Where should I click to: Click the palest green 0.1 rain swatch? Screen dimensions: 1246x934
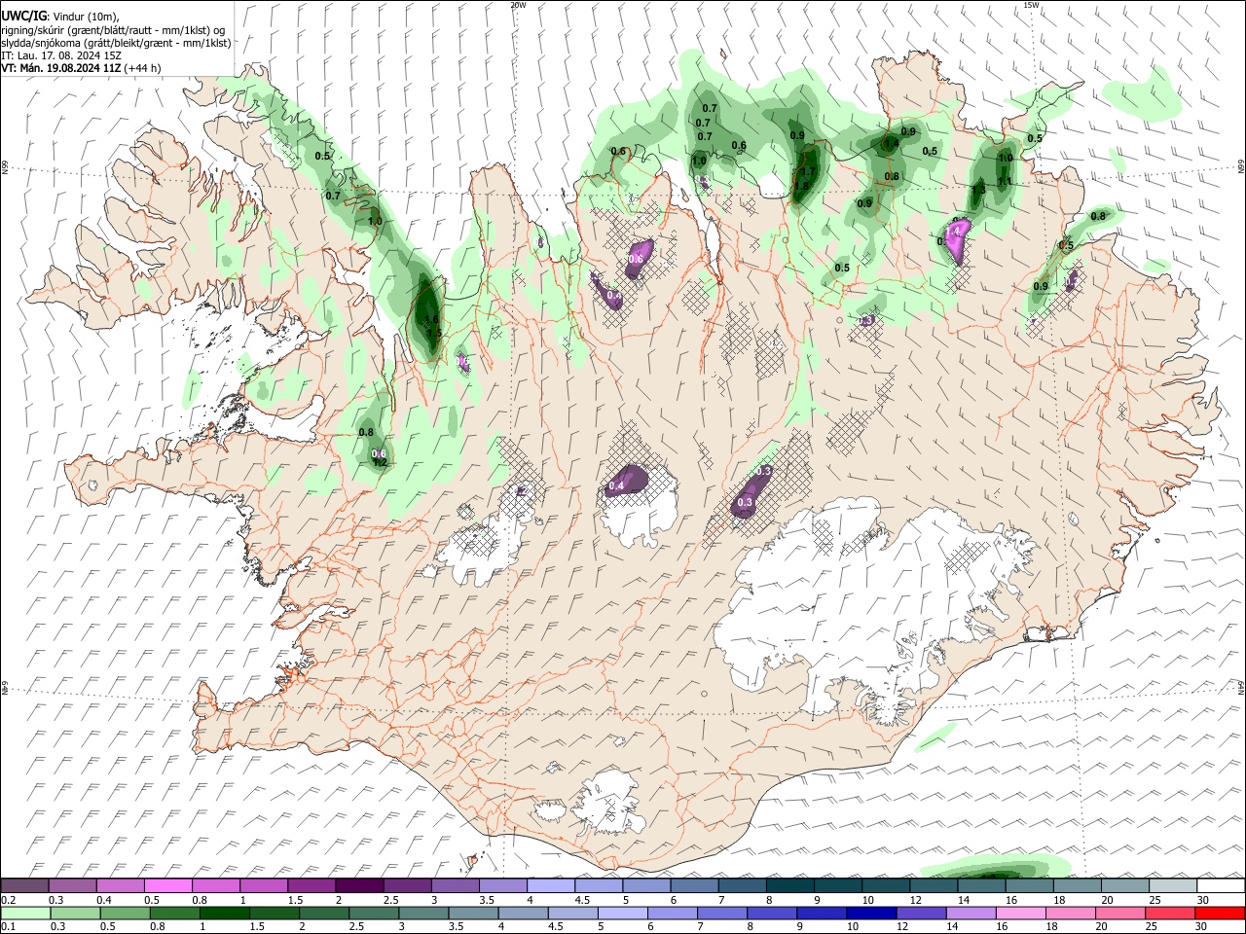pyautogui.click(x=24, y=913)
